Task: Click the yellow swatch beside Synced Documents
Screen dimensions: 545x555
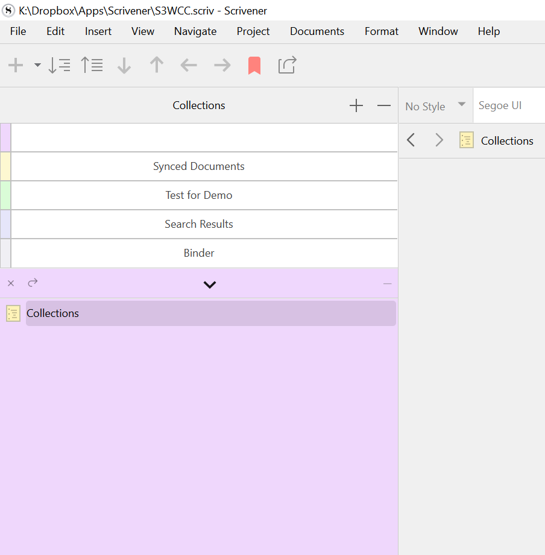Action: [x=5, y=166]
